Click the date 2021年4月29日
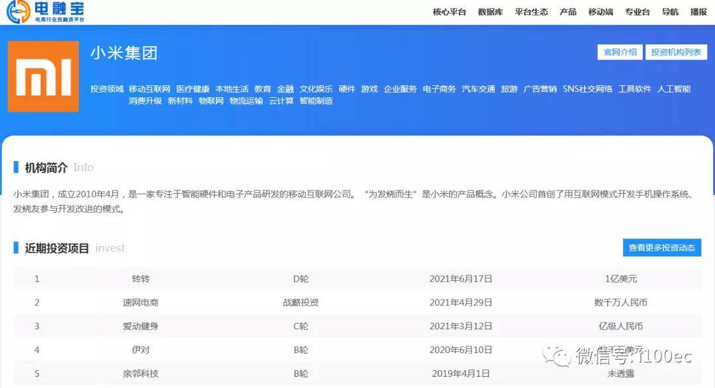Image resolution: width=715 pixels, height=388 pixels. (x=461, y=302)
